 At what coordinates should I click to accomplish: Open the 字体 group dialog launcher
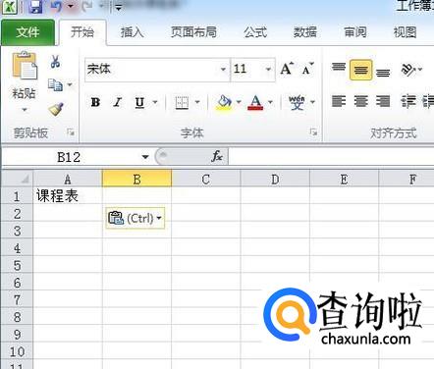pos(313,132)
